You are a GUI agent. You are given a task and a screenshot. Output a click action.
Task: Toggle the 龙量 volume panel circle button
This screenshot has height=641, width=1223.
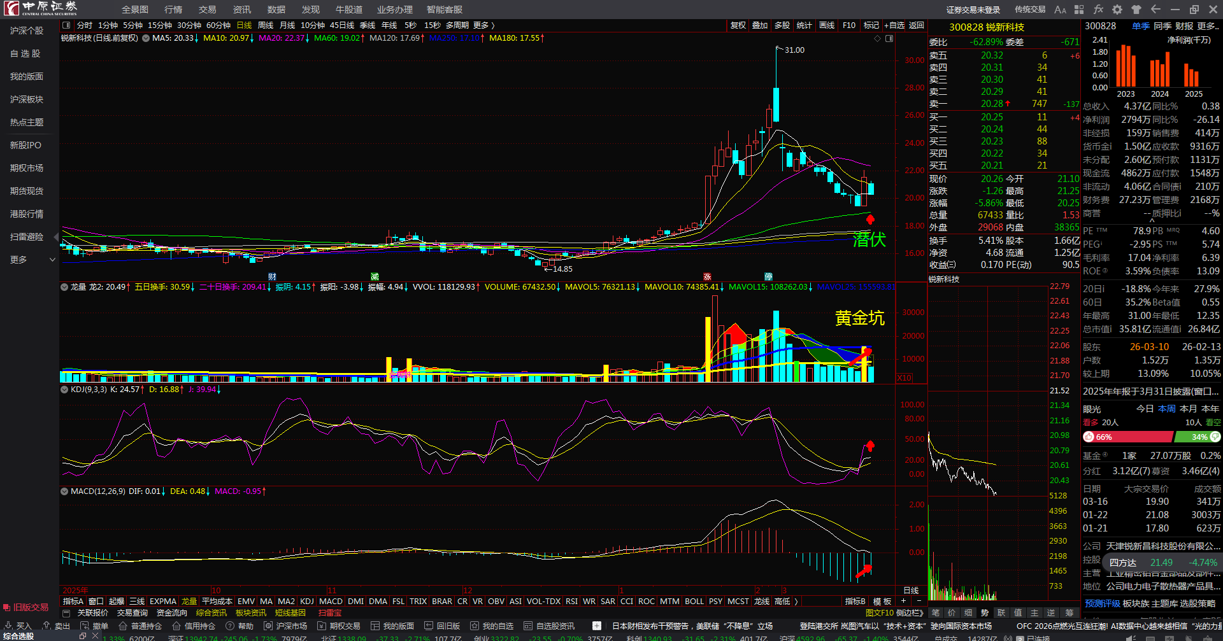pos(64,287)
